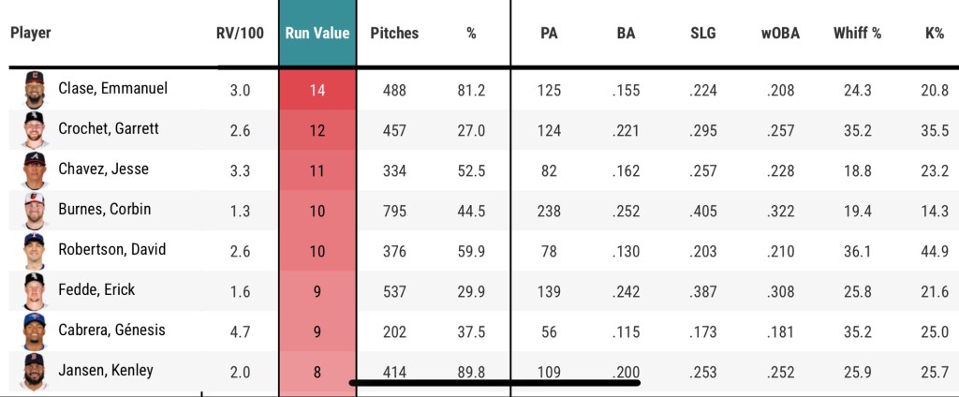
Task: Open the Clase, Emmanuel player link
Action: 112,89
